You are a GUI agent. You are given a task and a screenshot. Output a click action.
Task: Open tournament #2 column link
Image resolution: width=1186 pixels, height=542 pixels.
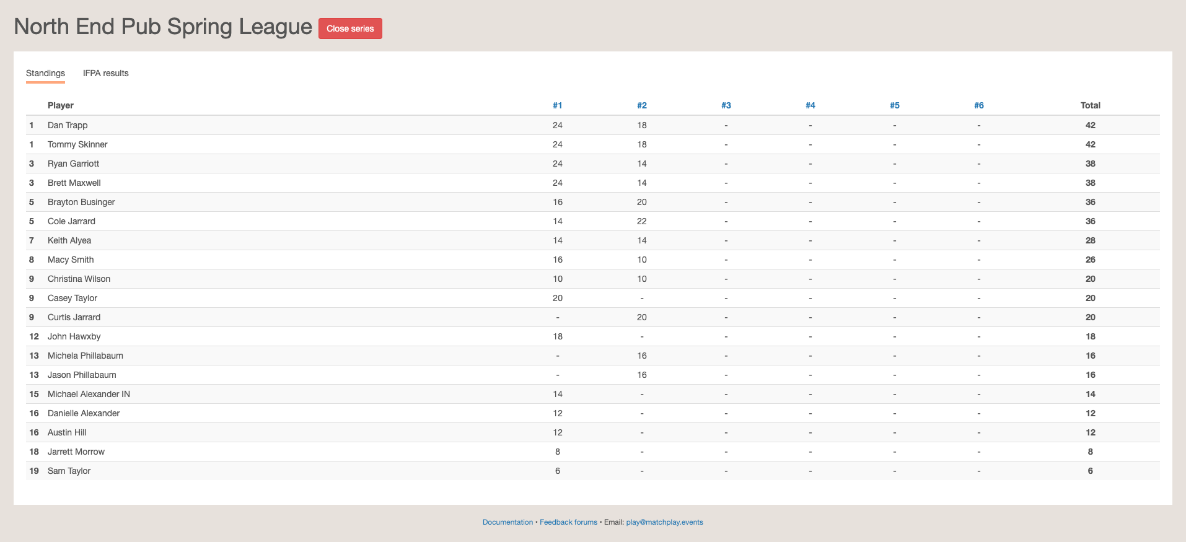pyautogui.click(x=641, y=105)
